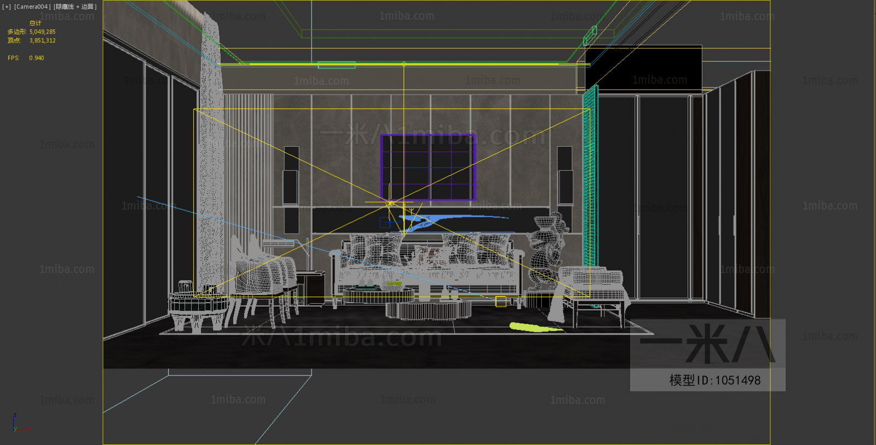The width and height of the screenshot is (876, 445).
Task: Click the 多边形 count 5,049,285
Action: [x=42, y=32]
